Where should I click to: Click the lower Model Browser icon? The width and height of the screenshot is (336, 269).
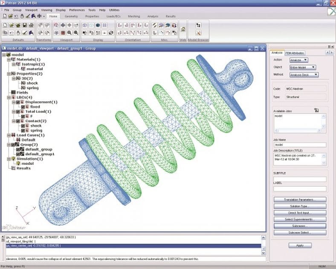[198, 33]
